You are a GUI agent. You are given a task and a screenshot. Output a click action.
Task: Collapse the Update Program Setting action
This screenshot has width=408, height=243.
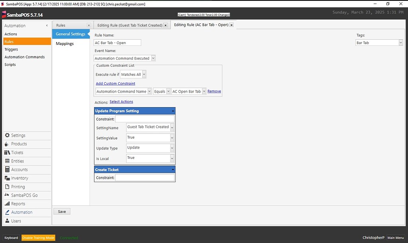[x=173, y=110]
